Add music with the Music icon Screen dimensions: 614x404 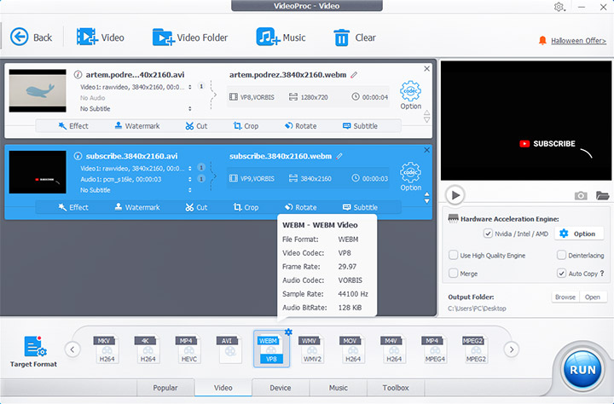point(268,37)
